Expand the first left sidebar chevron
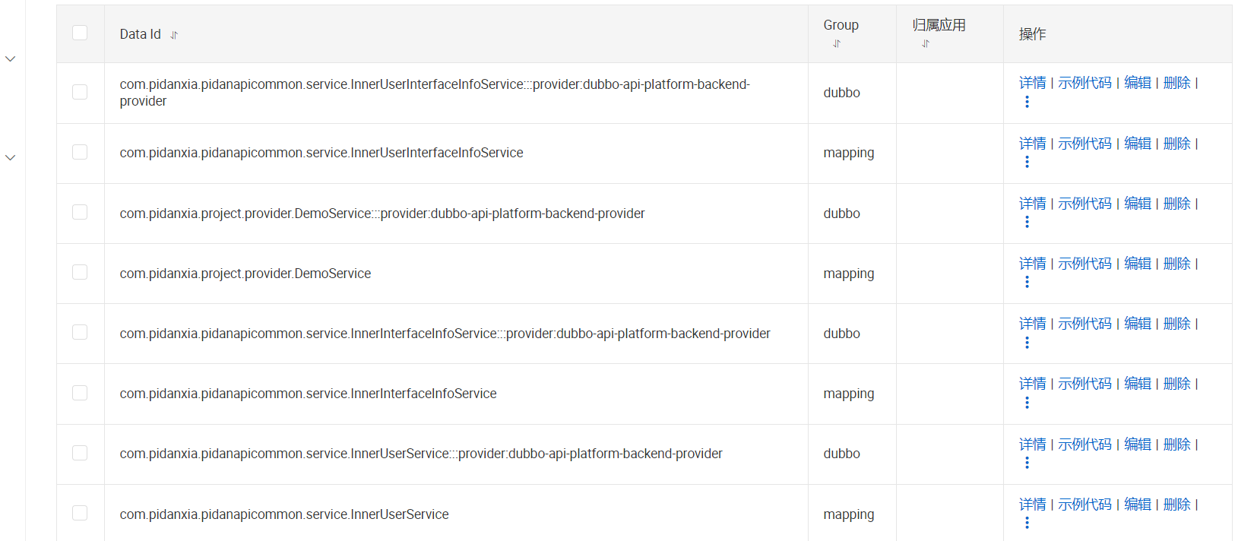 tap(11, 59)
